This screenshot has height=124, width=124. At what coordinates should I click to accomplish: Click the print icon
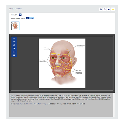coord(101,9)
